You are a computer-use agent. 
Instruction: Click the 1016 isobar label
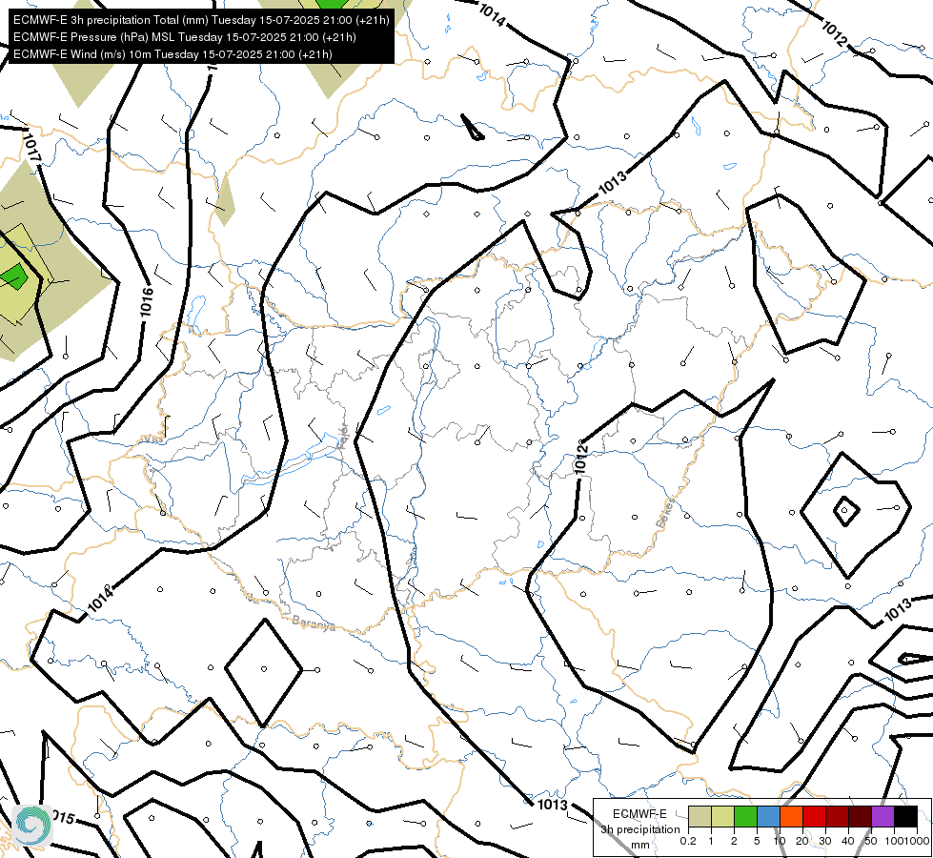147,302
